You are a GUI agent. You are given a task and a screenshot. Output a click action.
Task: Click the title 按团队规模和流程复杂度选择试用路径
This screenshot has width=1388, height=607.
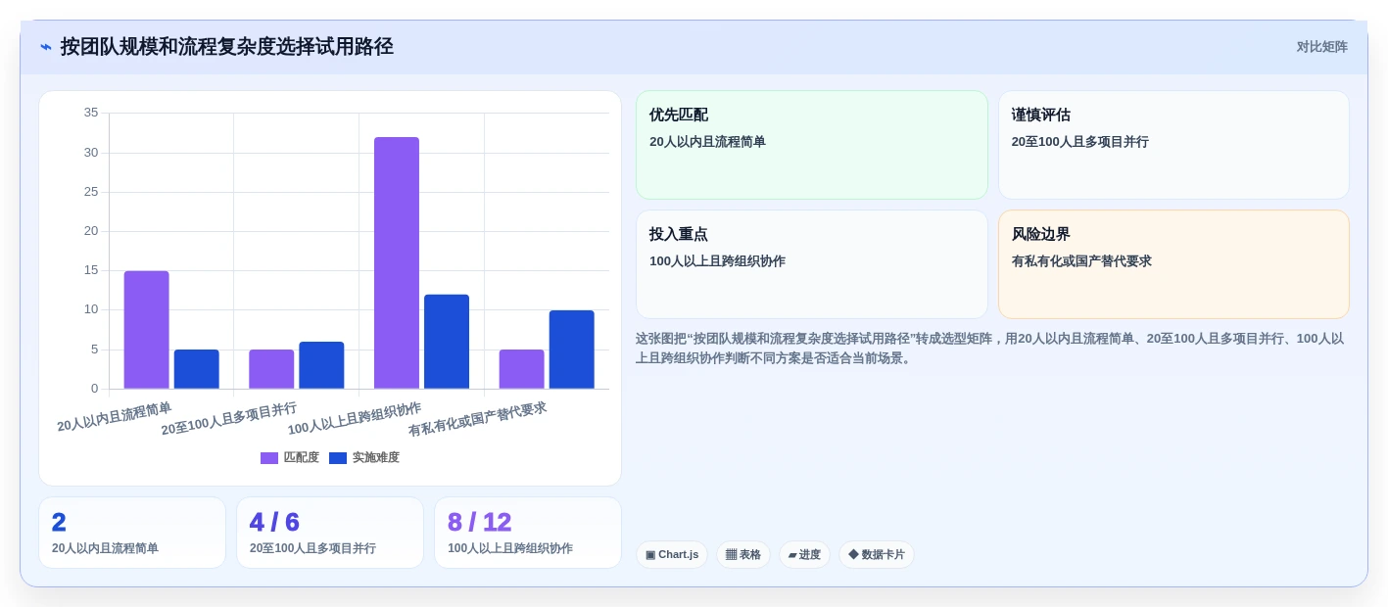tap(227, 47)
